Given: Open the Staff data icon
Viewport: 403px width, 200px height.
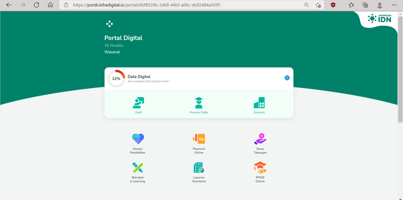Looking at the screenshot, I should (138, 103).
